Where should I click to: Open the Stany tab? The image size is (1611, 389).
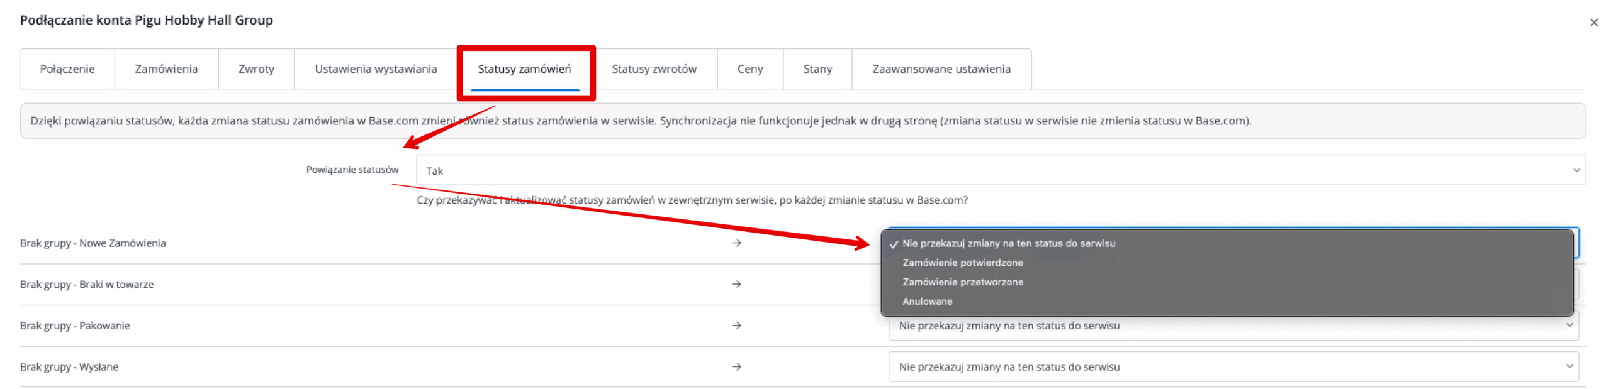pyautogui.click(x=817, y=69)
